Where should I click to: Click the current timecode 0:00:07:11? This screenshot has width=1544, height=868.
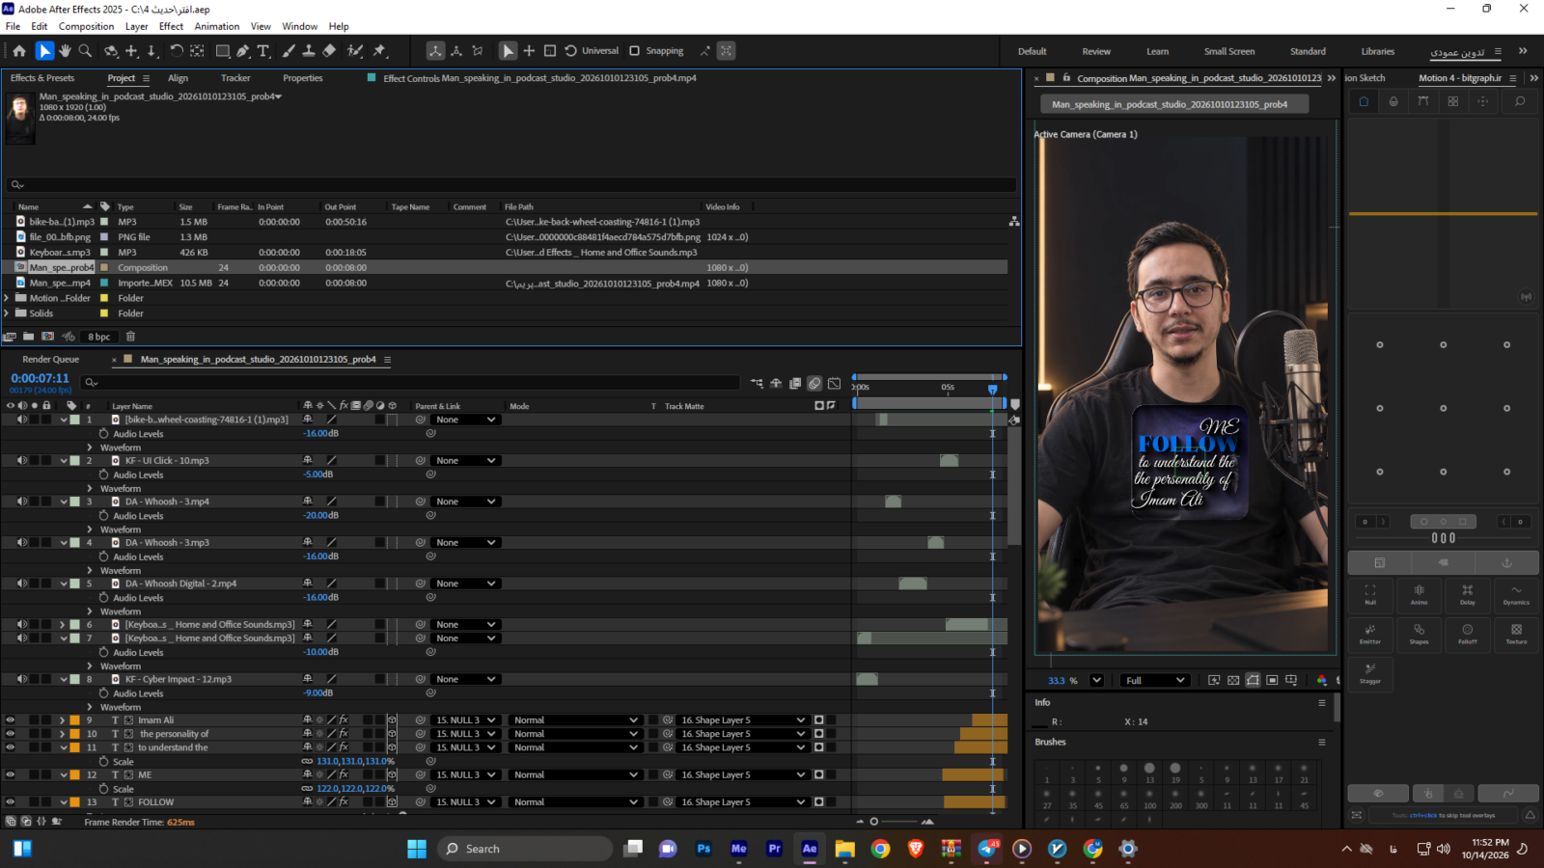pyautogui.click(x=41, y=378)
